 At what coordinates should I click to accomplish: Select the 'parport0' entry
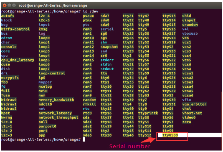point(48,126)
